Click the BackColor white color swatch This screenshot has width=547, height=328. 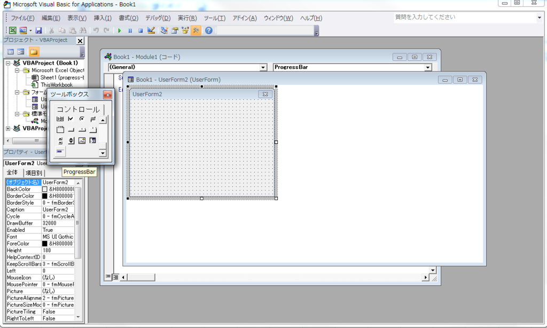click(x=45, y=189)
